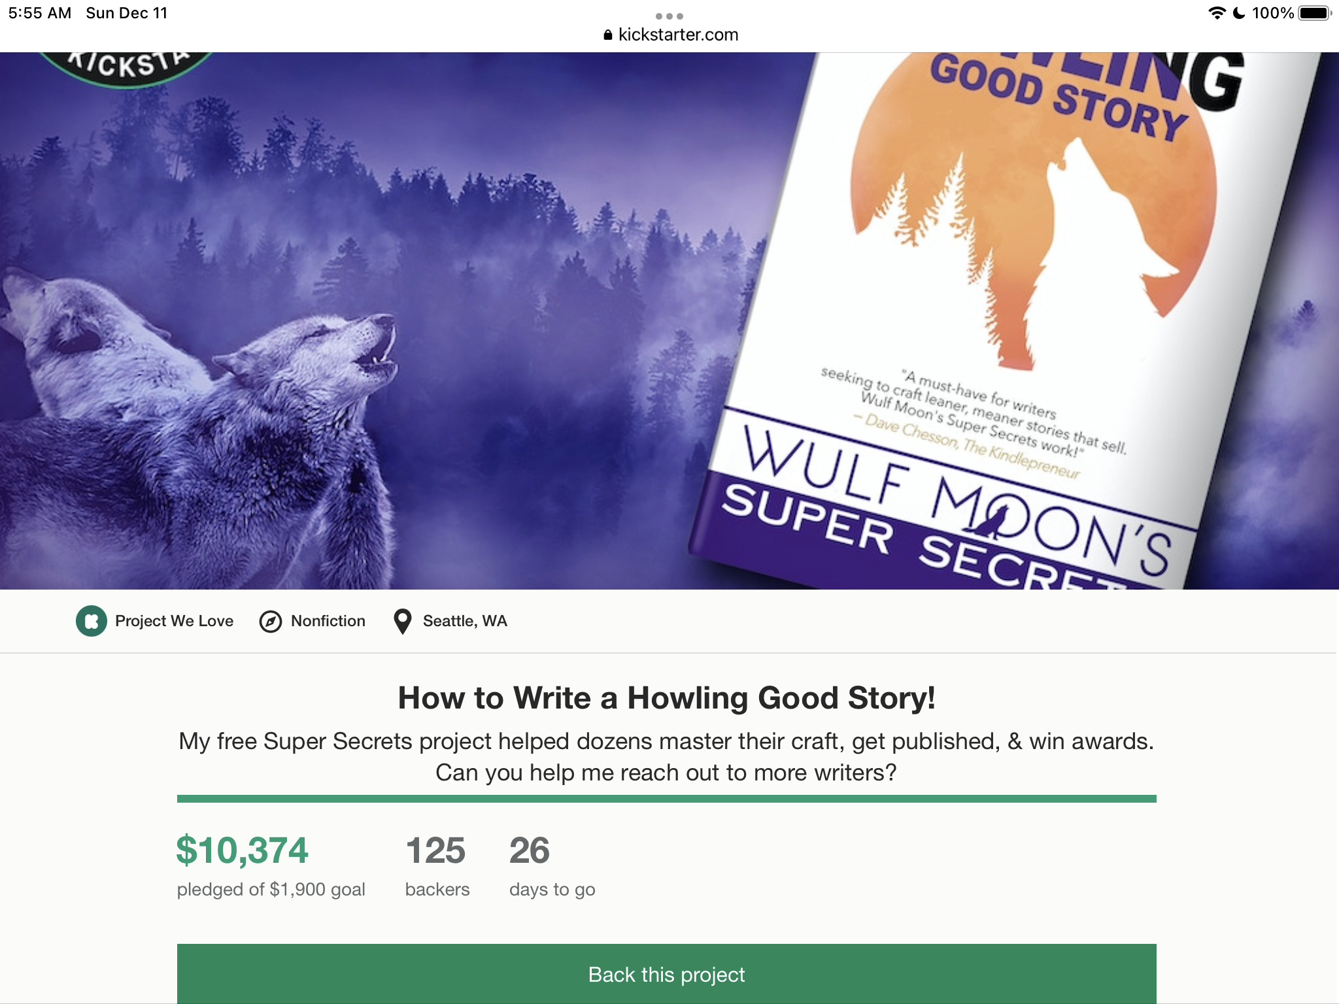Image resolution: width=1339 pixels, height=1004 pixels.
Task: Open the Nonfiction category link
Action: click(328, 621)
